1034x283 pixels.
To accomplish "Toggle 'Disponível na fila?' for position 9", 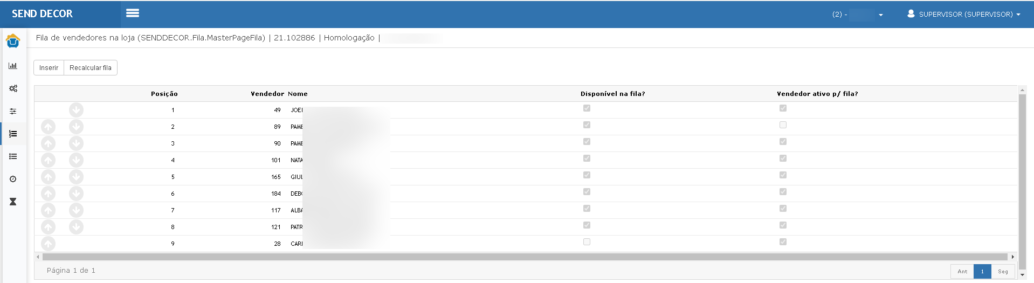I will tap(587, 242).
